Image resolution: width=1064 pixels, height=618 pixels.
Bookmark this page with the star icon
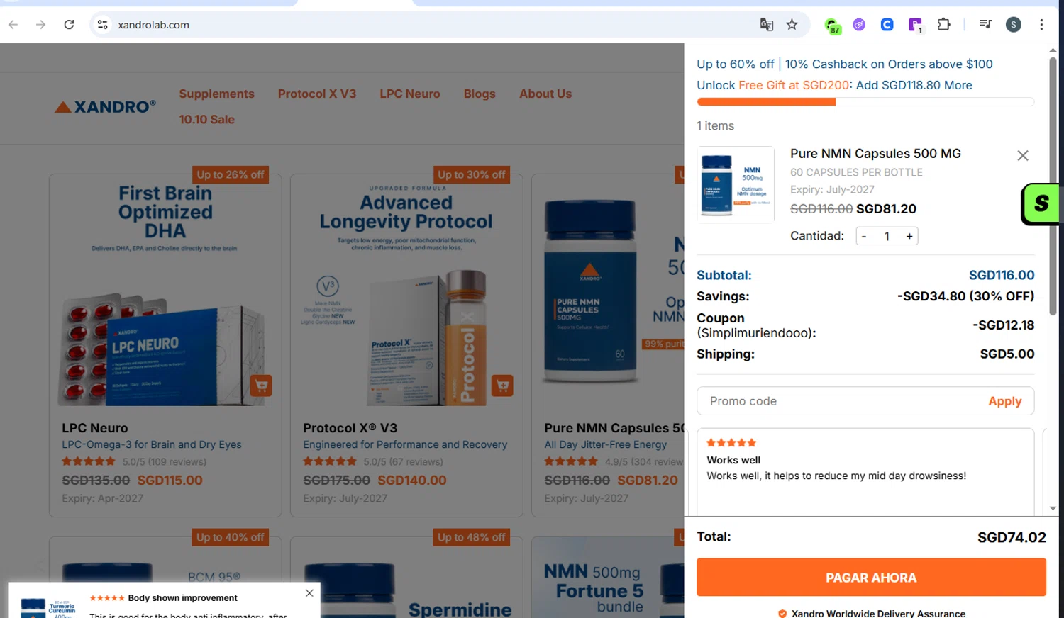pos(792,25)
